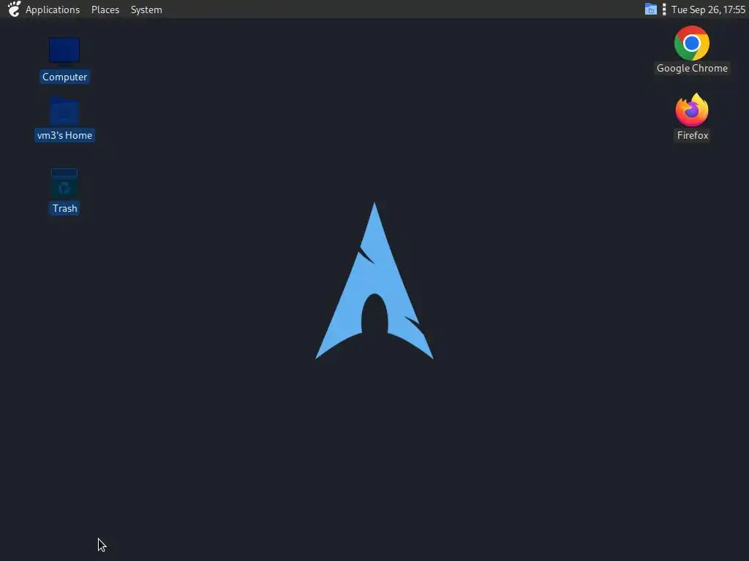This screenshot has height=561, width=749.
Task: Select the Google Chrome desktop icon
Action: click(x=692, y=43)
